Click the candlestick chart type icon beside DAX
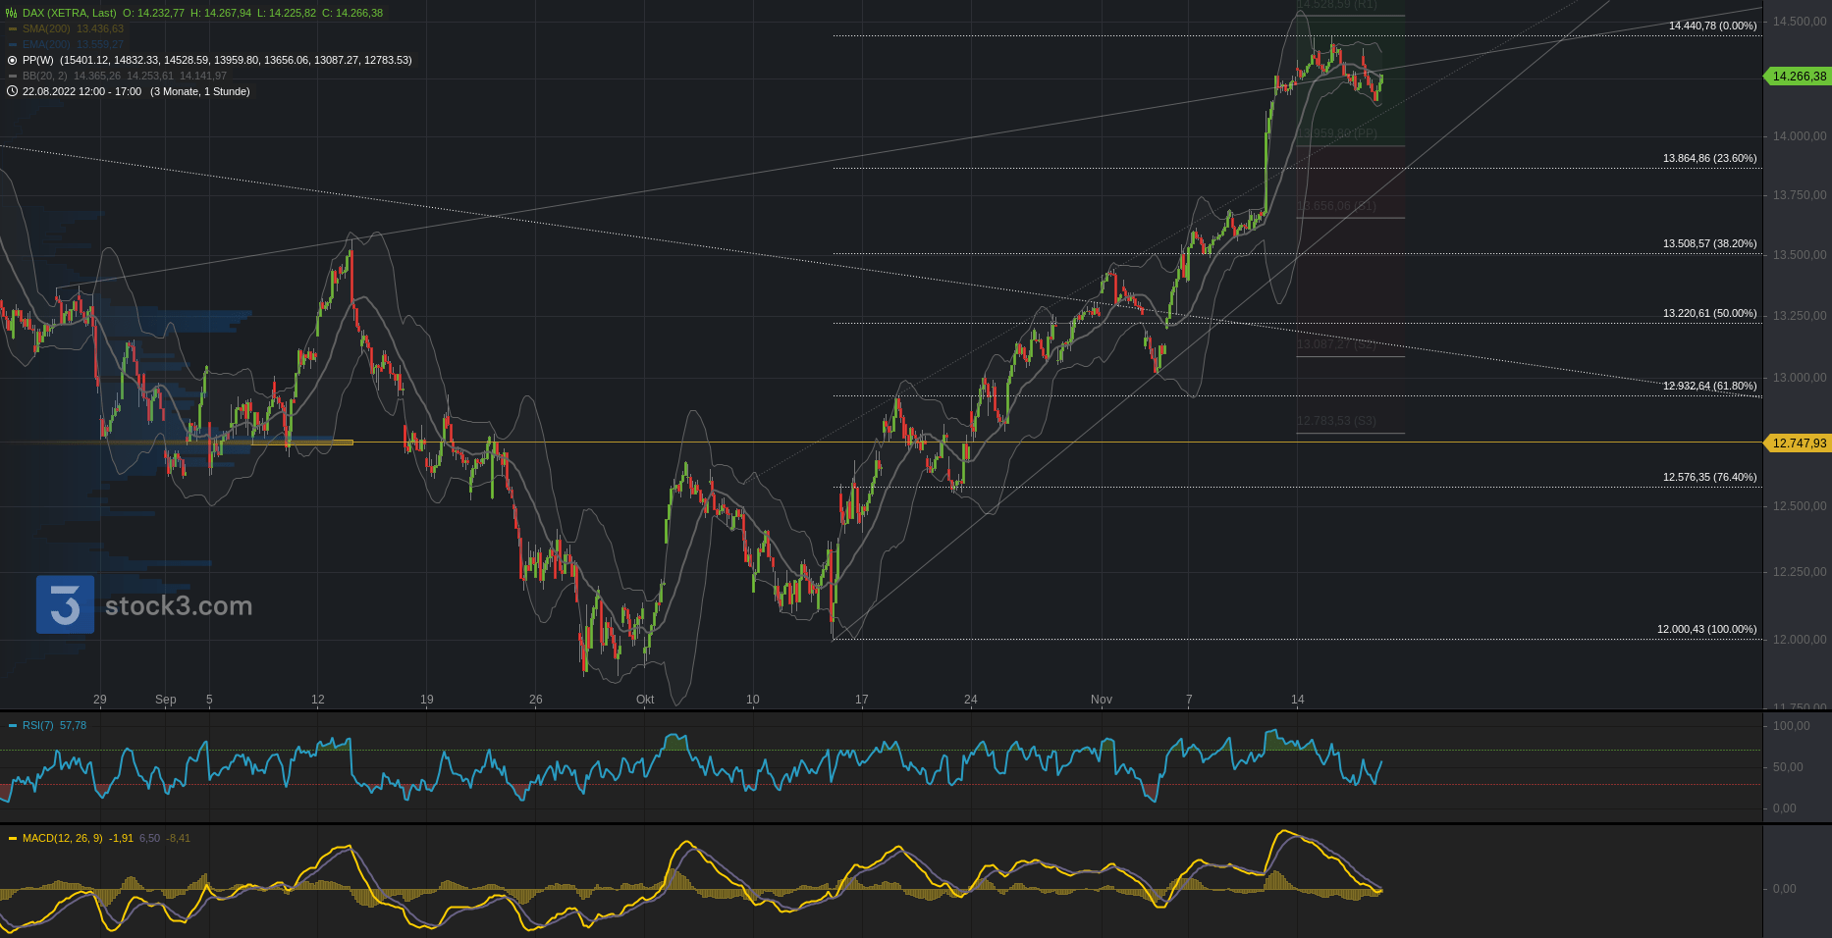Viewport: 1832px width, 938px height. pyautogui.click(x=12, y=13)
